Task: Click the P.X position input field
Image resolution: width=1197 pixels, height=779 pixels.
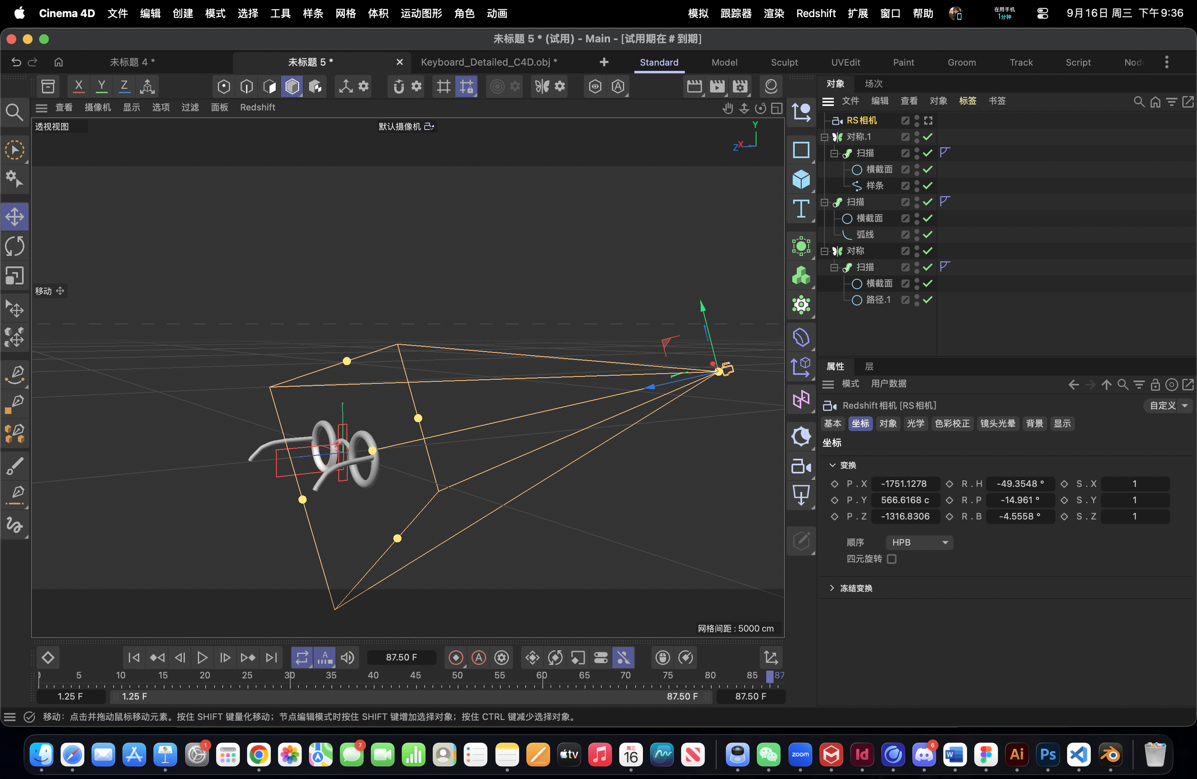Action: click(x=905, y=484)
